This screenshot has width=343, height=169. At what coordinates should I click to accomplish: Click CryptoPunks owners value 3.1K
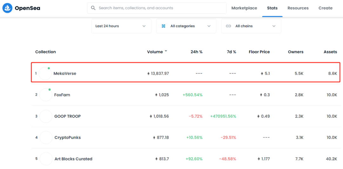tap(299, 138)
